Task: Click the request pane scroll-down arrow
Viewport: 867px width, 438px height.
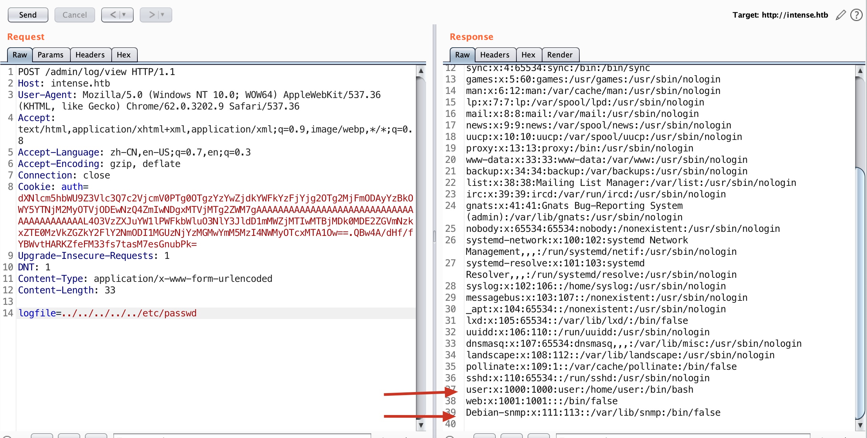Action: pyautogui.click(x=421, y=425)
